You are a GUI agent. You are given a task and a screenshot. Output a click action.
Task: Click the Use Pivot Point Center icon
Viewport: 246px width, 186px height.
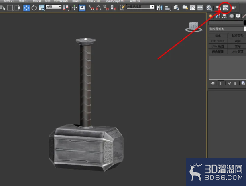tap(65, 8)
